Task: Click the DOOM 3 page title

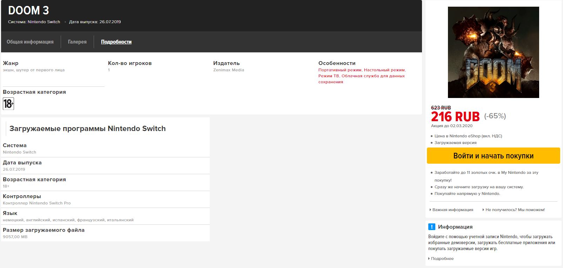Action: click(28, 11)
